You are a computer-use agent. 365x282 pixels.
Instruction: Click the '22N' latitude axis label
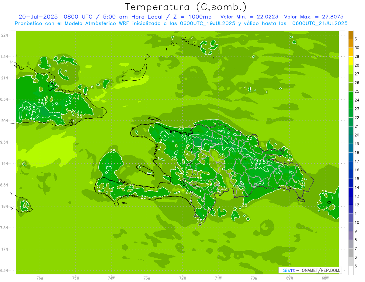click(5, 35)
